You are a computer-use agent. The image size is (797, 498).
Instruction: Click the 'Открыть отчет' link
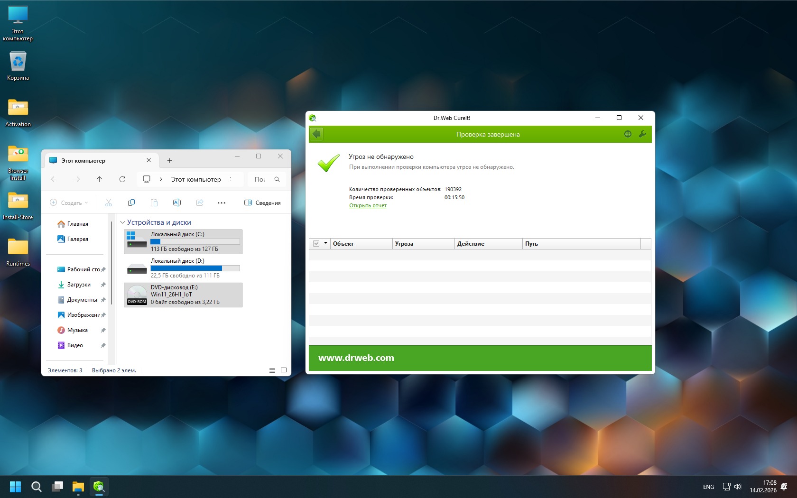click(368, 206)
